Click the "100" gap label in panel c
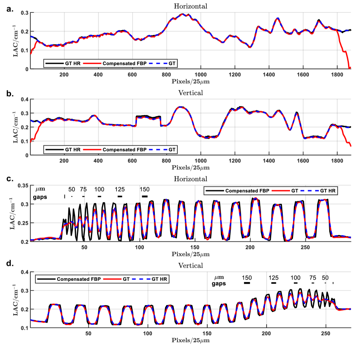Viewport: 354px width, 346px height. 99,190
